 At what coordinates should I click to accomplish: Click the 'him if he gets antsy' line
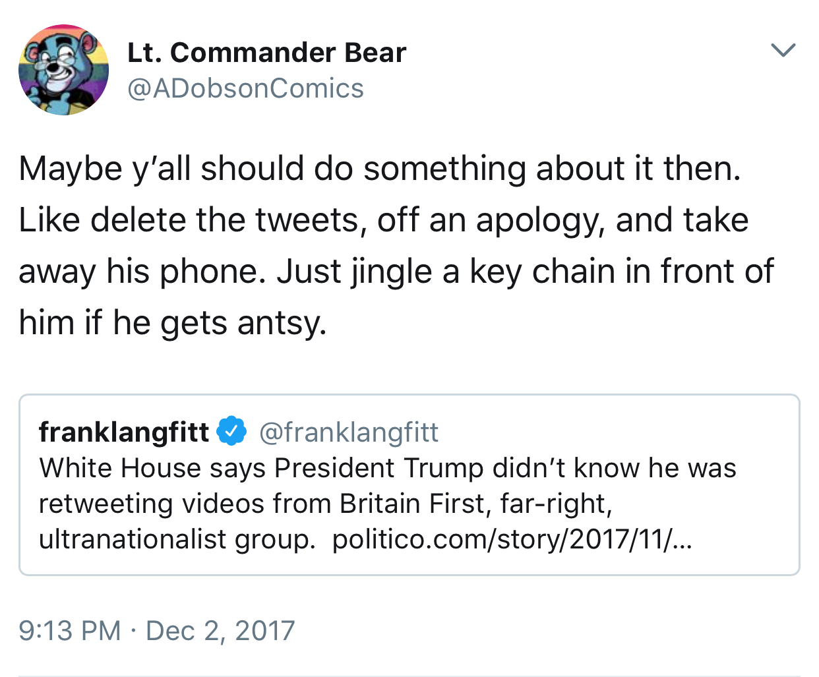tap(173, 323)
